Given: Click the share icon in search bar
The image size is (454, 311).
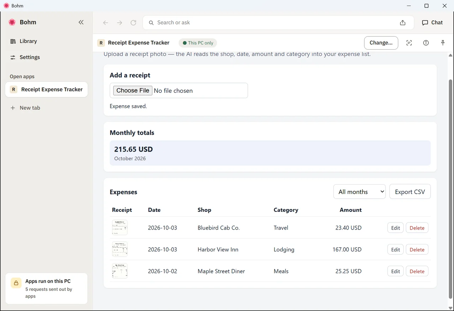Looking at the screenshot, I should click(403, 23).
